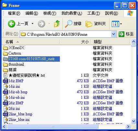Select the file name 2dir.ini
Image resolution: width=138 pixels, height=131 pixels.
coord(14,109)
